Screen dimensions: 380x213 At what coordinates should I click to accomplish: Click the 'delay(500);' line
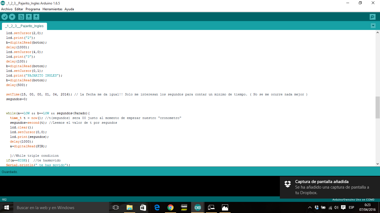[17, 85]
